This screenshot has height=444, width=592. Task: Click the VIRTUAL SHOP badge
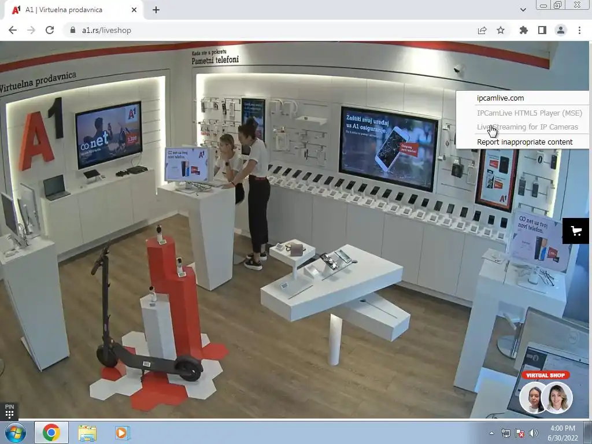click(546, 375)
